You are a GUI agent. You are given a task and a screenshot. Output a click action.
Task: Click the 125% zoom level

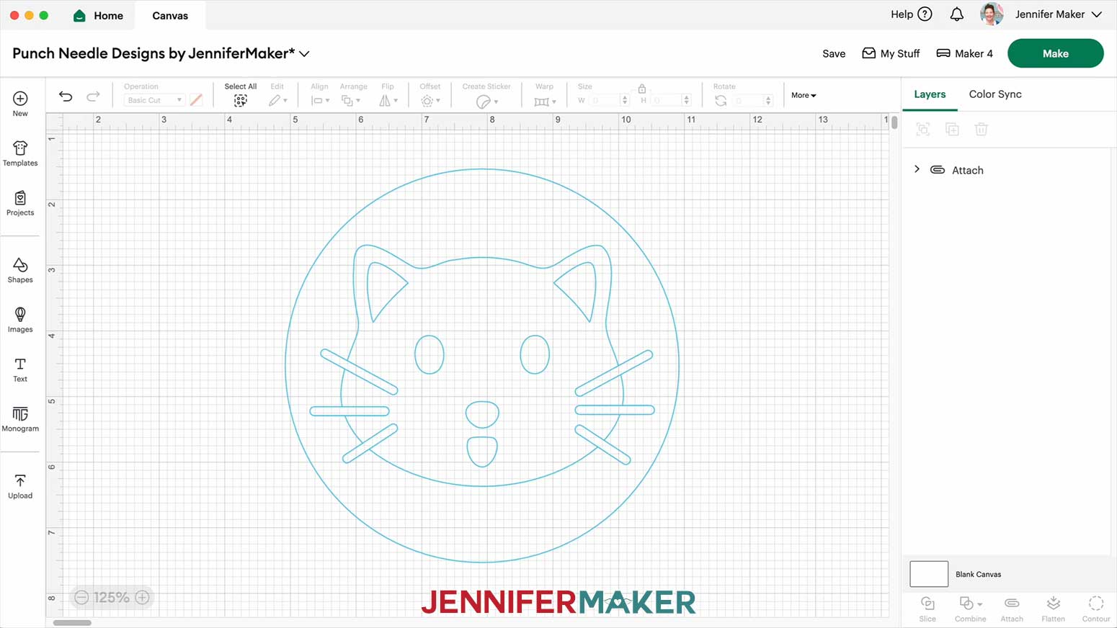(112, 597)
